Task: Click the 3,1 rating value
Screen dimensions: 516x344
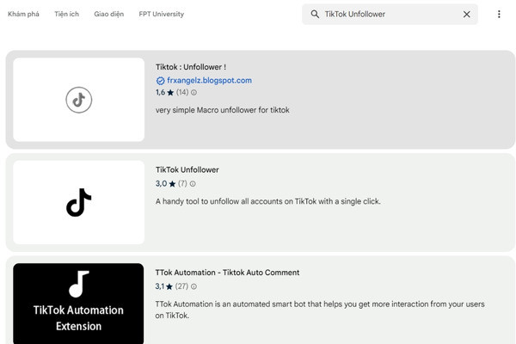Action: coord(160,286)
